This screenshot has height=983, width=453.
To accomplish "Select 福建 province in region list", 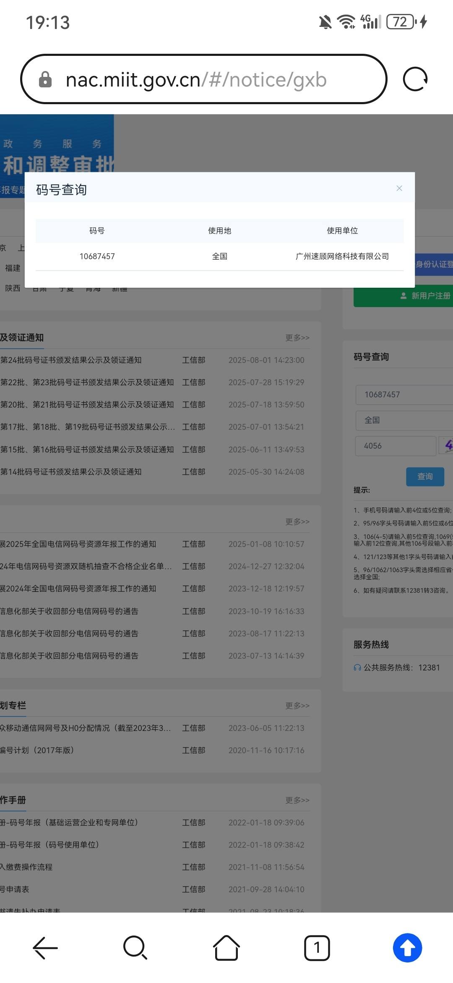I will [13, 268].
